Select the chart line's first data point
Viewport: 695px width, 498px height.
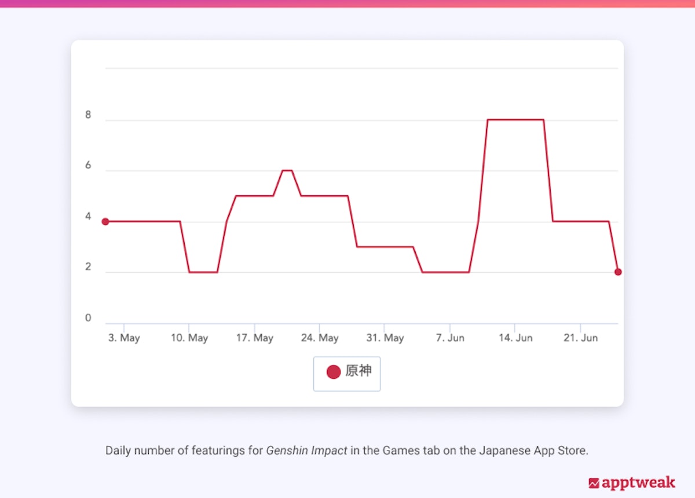click(105, 221)
